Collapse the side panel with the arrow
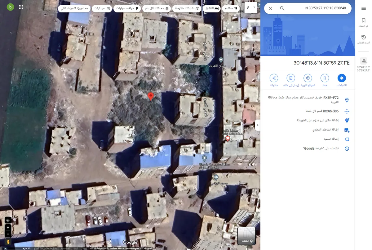This screenshot has height=250, width=372. click(x=258, y=125)
